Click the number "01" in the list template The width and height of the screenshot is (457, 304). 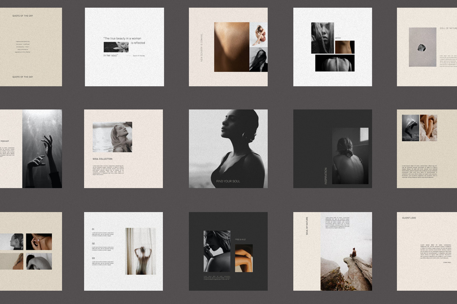click(93, 229)
